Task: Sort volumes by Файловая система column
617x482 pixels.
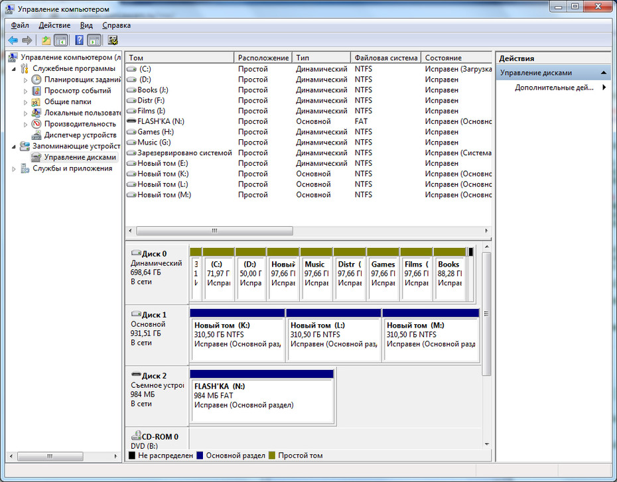Action: tap(385, 58)
